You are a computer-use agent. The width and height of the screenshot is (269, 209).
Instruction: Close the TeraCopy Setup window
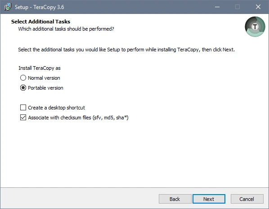pyautogui.click(x=258, y=7)
